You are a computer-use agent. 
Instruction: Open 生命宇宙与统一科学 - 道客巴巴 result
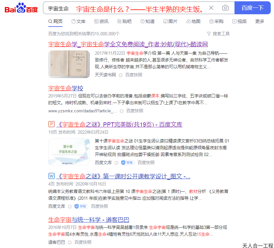89,220
